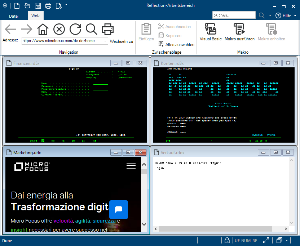Select the Marketing.urlx window title

[27, 152]
